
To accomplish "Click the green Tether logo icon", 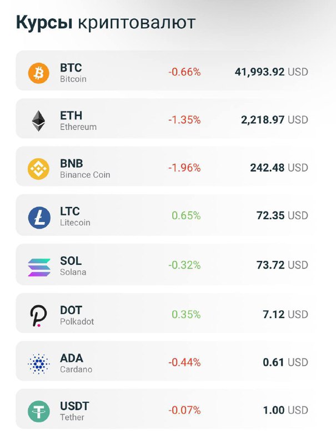I will coord(39,411).
